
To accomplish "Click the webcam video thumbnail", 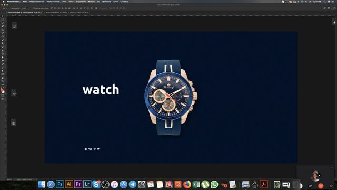I will point(315,176).
